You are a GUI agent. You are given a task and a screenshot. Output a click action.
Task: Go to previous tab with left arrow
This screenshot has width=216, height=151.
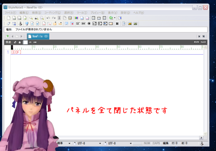12,37
